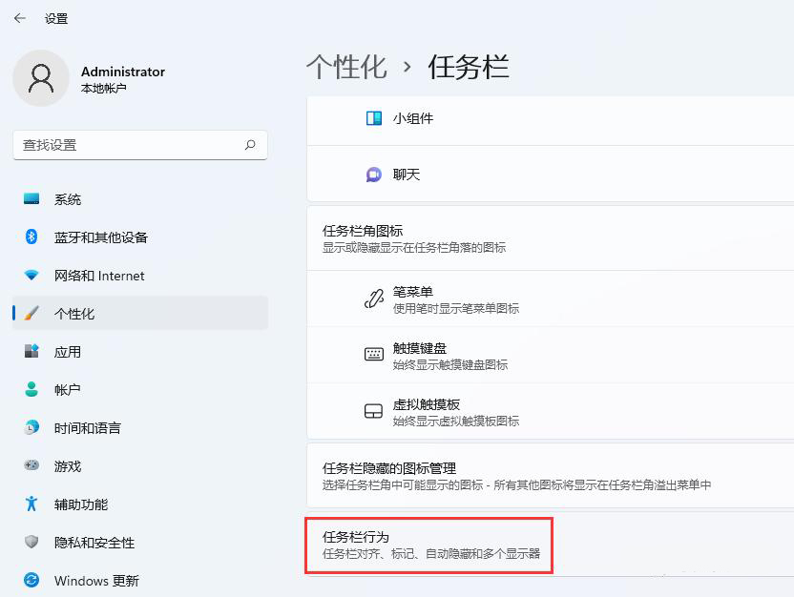Open the 应用 settings category
Image resolution: width=794 pixels, height=597 pixels.
(x=139, y=351)
